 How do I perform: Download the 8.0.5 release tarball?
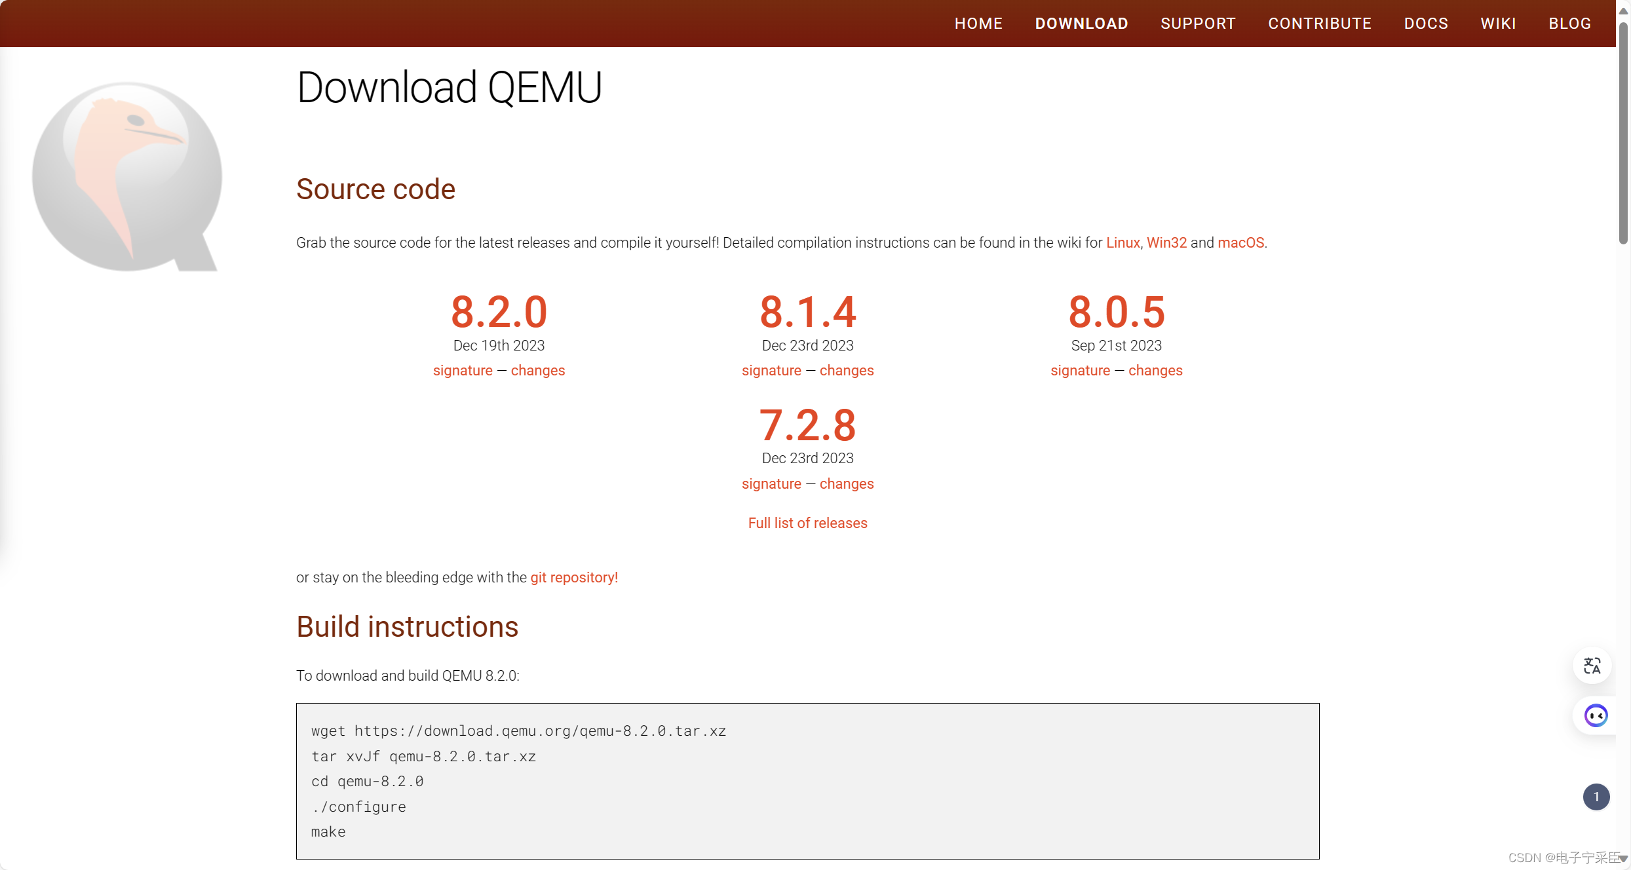[x=1117, y=312]
